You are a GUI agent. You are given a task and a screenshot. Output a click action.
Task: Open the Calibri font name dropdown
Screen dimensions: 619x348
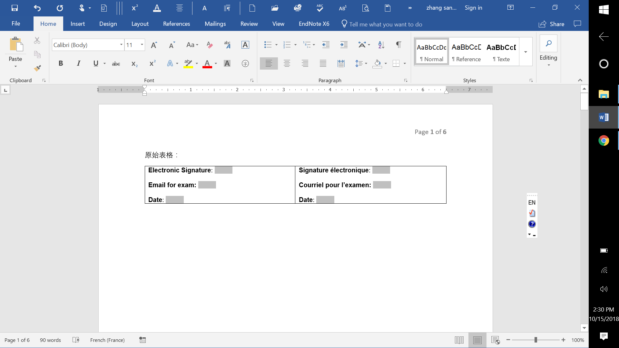coord(121,45)
